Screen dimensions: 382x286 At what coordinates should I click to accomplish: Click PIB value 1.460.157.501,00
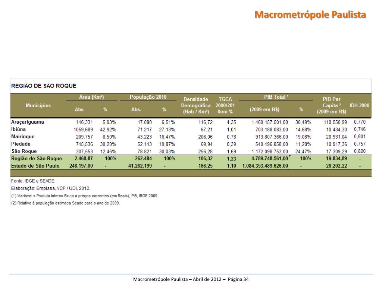pyautogui.click(x=270, y=122)
